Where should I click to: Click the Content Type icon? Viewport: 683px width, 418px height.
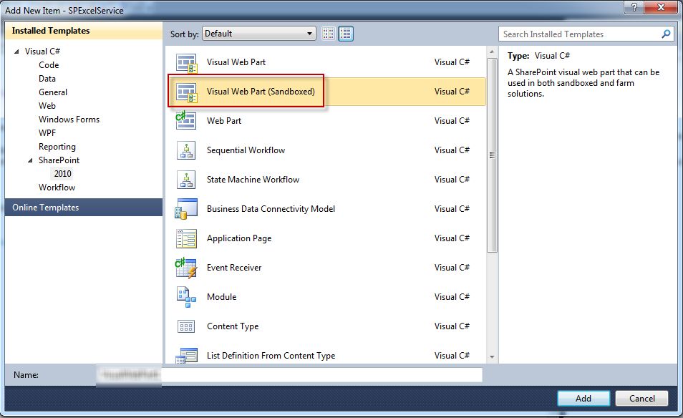coord(186,326)
